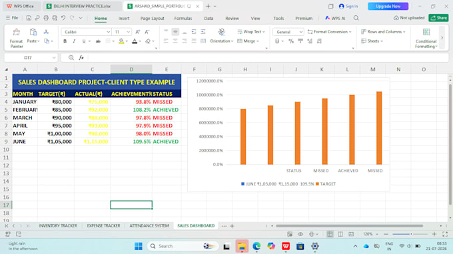453x254 pixels.
Task: Select the ATTENDANCE SYSTEM sheet tab
Action: (149, 226)
